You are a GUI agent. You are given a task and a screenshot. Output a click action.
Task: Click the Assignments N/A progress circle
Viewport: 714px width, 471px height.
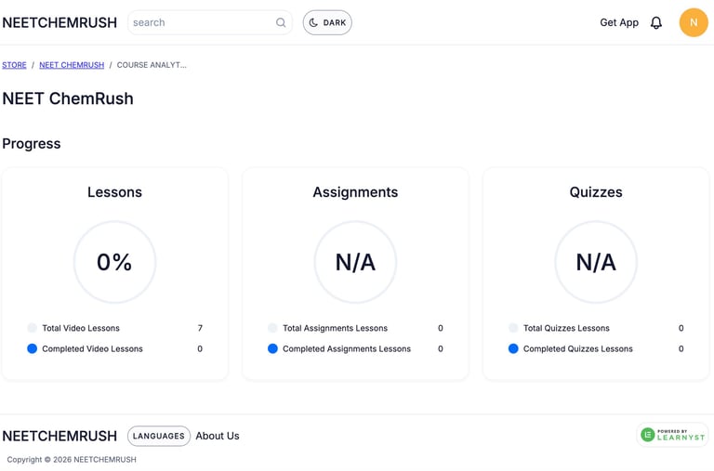tap(355, 262)
